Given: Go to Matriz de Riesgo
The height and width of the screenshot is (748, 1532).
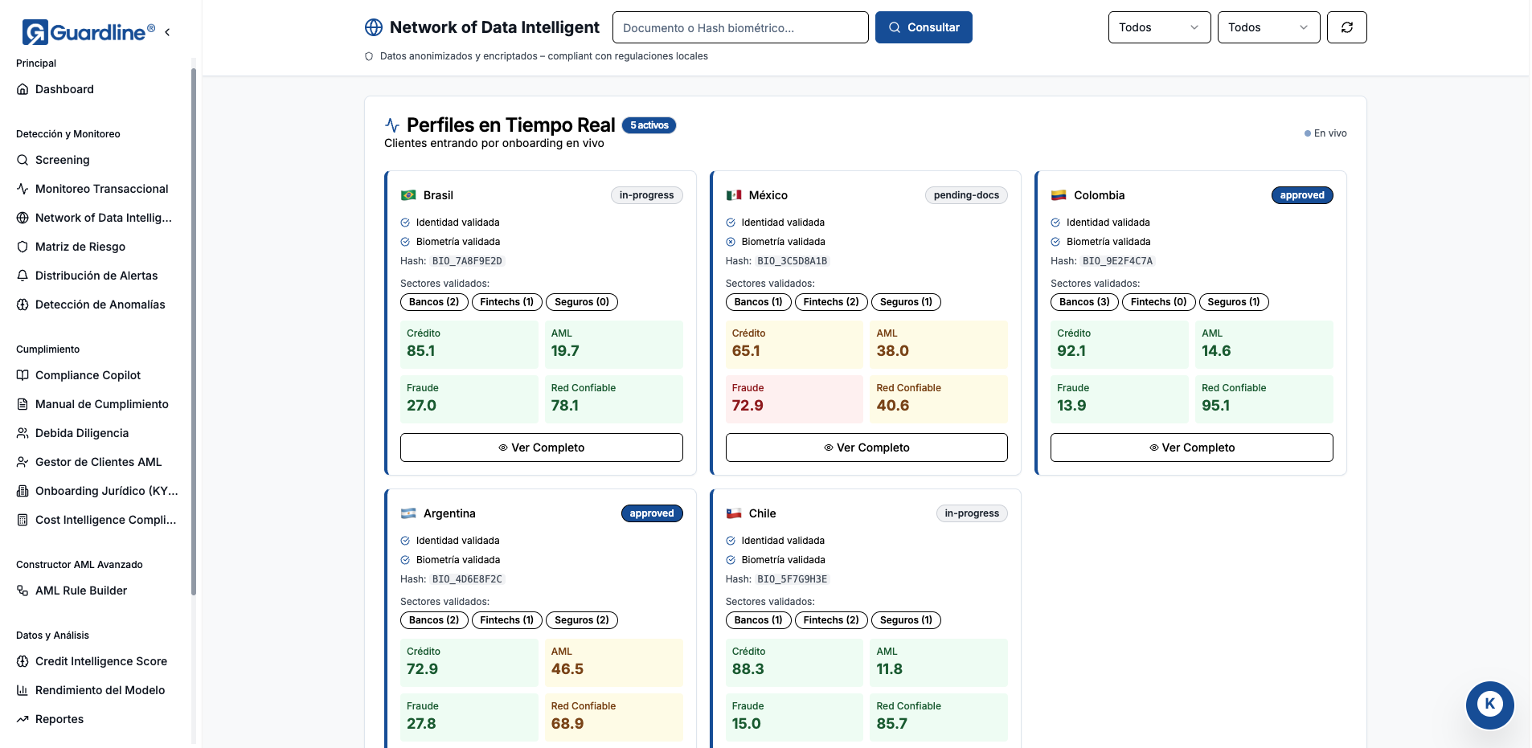Looking at the screenshot, I should pyautogui.click(x=80, y=247).
